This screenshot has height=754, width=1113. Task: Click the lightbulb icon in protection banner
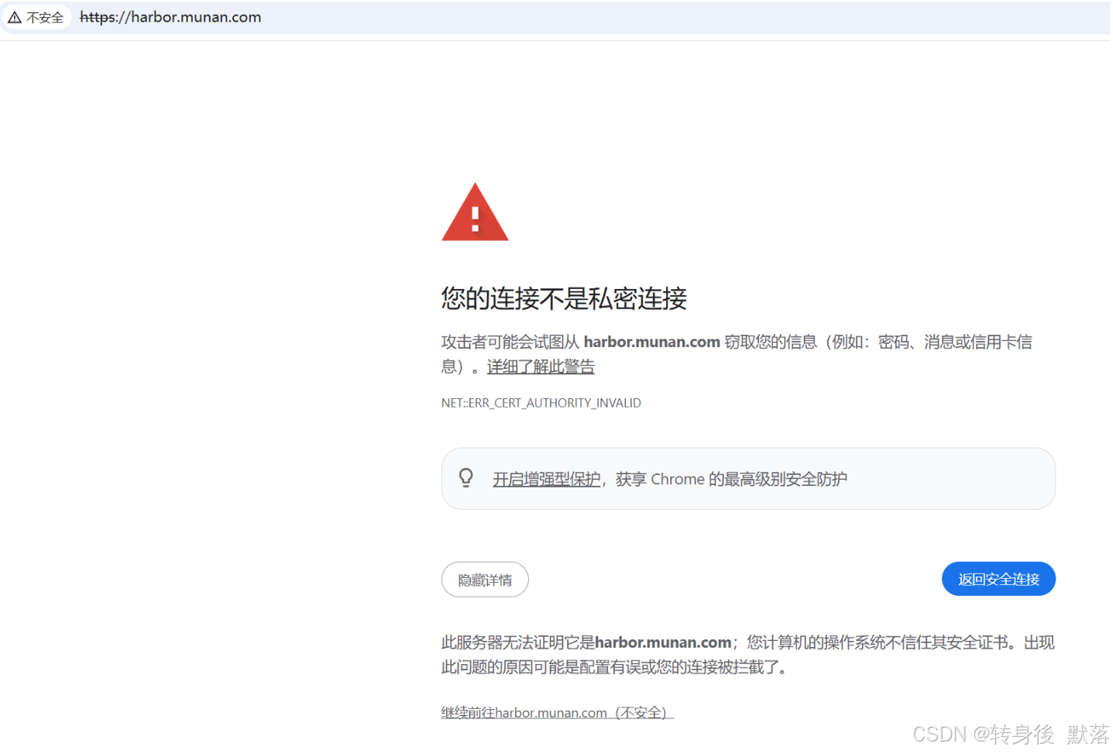point(466,477)
